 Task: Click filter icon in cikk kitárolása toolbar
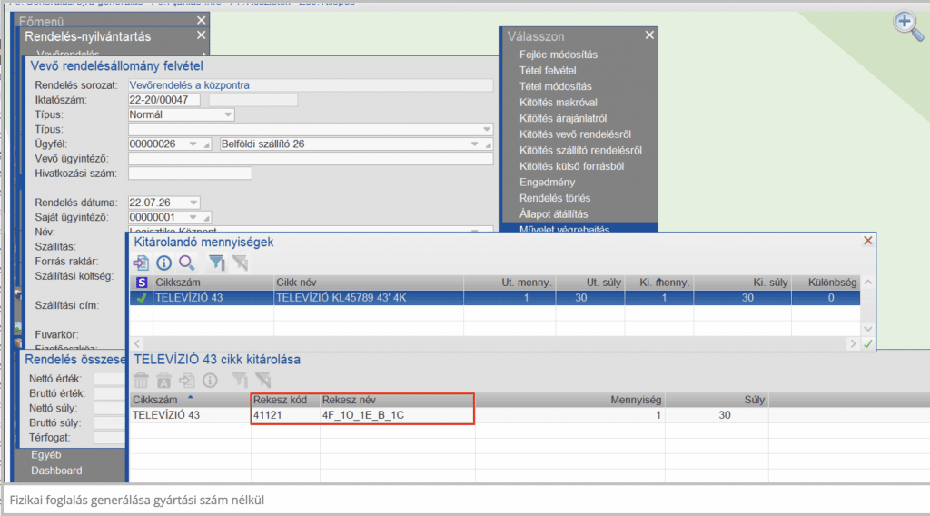pyautogui.click(x=240, y=380)
